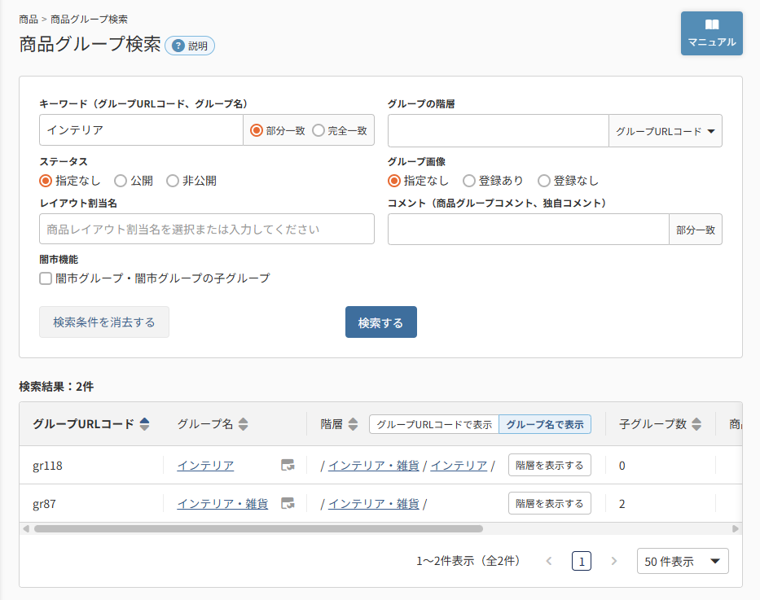This screenshot has height=600, width=760.
Task: Click 階層を表示する button in gr118 row
Action: pos(550,465)
